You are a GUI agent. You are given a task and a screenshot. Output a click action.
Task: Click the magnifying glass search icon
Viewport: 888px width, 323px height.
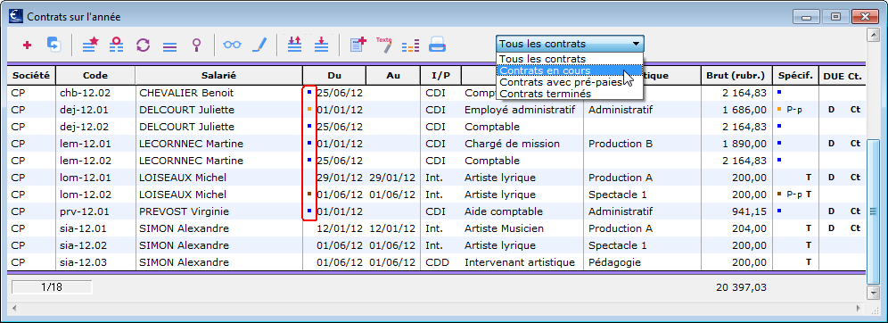coord(197,45)
